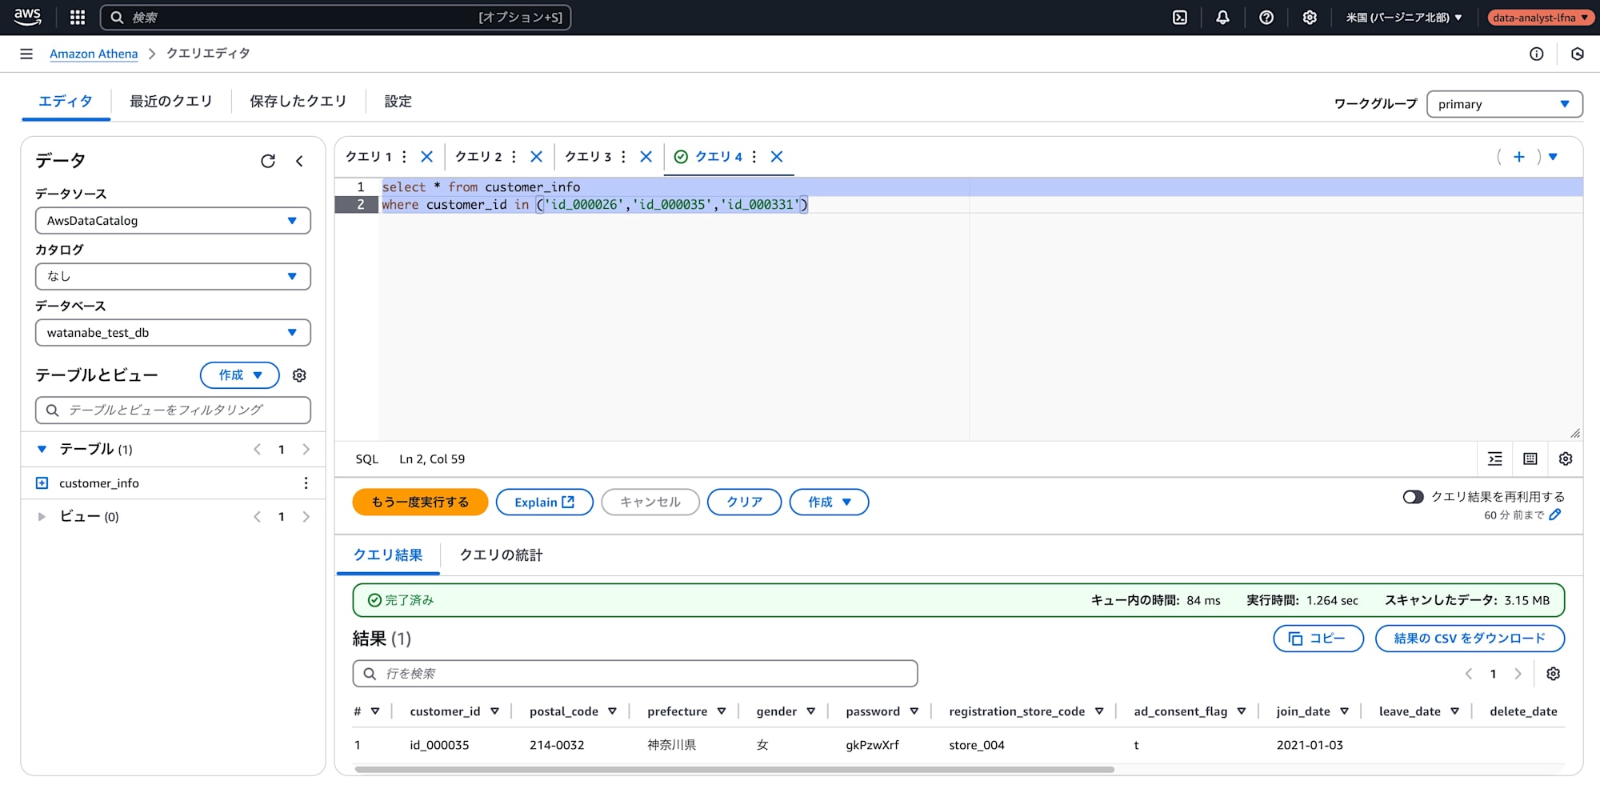Screen dimensions: 1600x805
Task: Expand the ビュー section
Action: [x=42, y=517]
